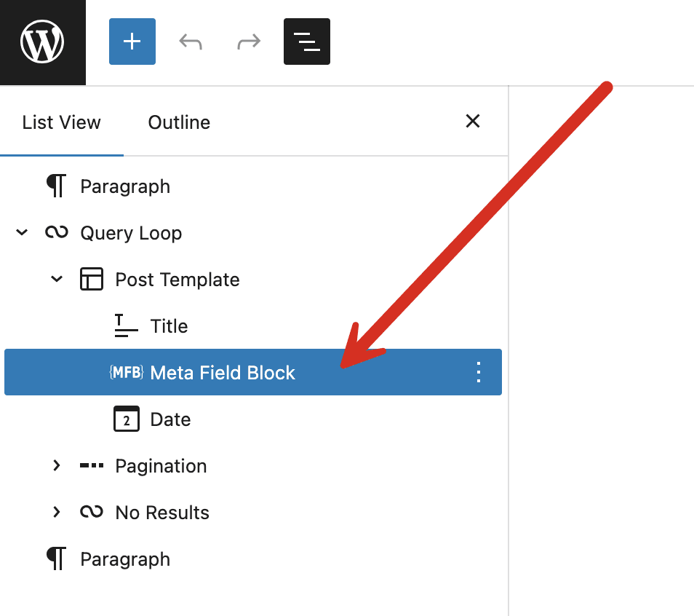Open the block inserter with the plus icon
The image size is (694, 616).
(x=132, y=42)
